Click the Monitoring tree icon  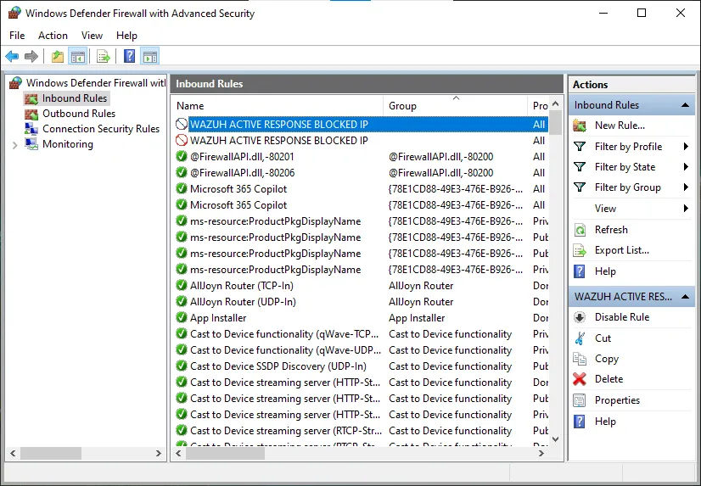[31, 144]
